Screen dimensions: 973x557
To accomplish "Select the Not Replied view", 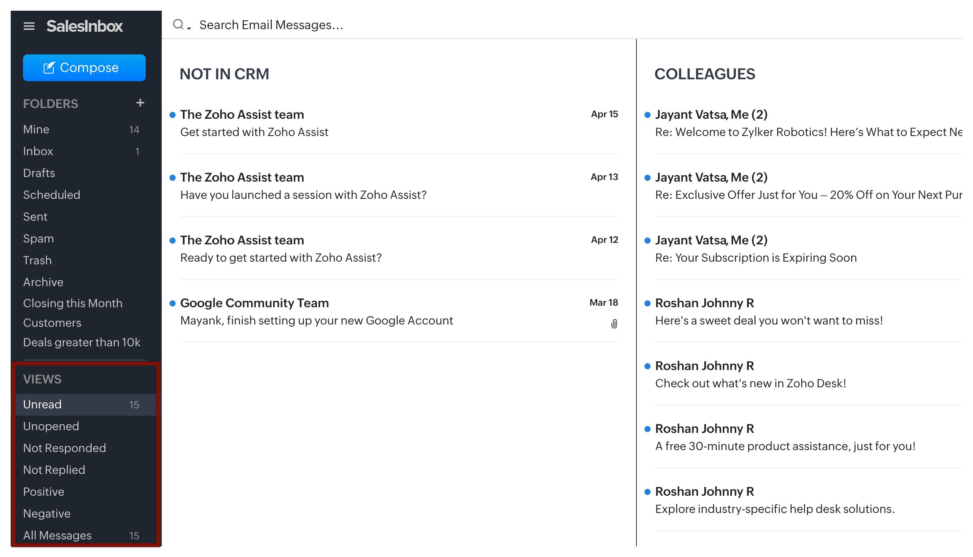I will pos(54,470).
